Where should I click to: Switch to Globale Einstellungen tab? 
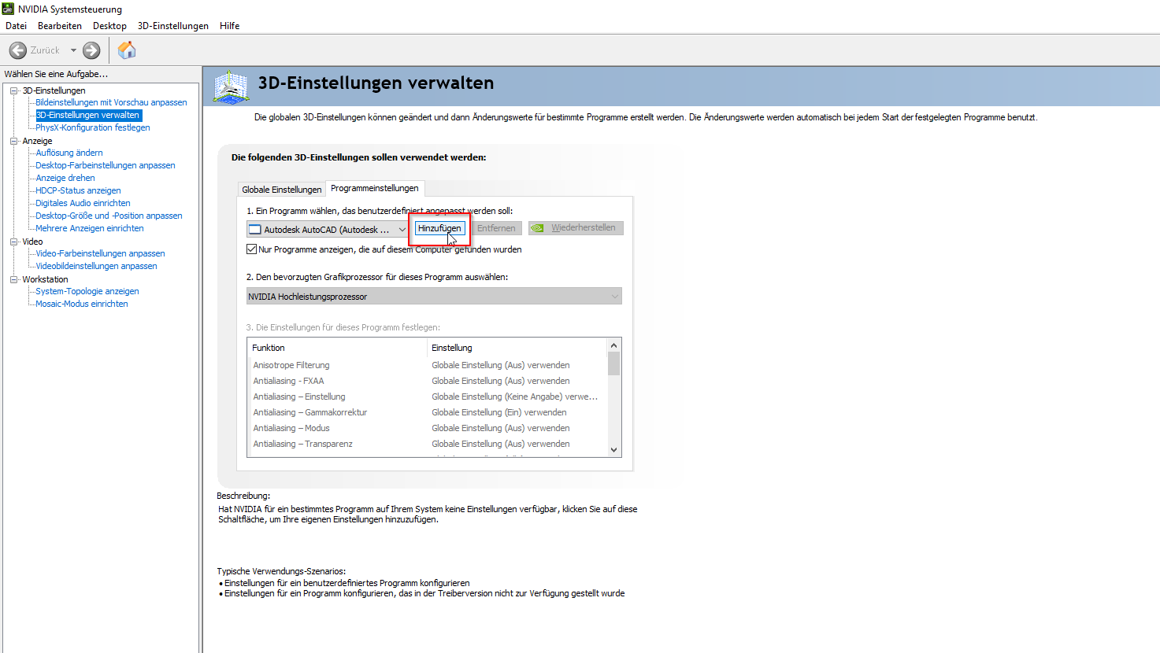point(282,190)
